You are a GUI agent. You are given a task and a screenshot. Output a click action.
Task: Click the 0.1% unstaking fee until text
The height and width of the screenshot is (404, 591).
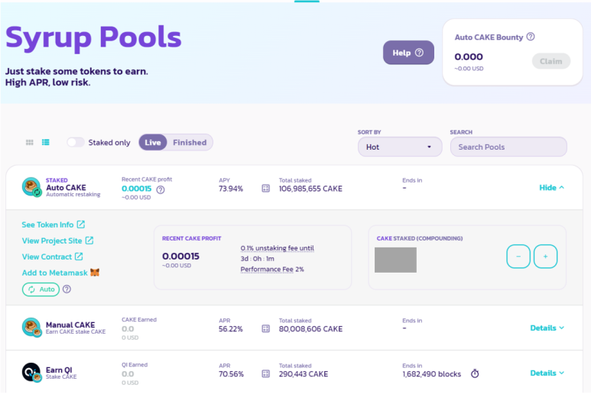click(278, 248)
